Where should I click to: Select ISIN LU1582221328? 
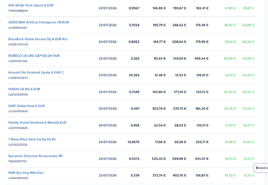coord(18,145)
